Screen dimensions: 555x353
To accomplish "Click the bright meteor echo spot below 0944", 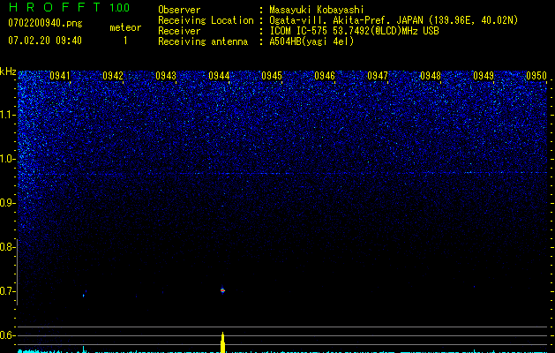I will [x=222, y=289].
